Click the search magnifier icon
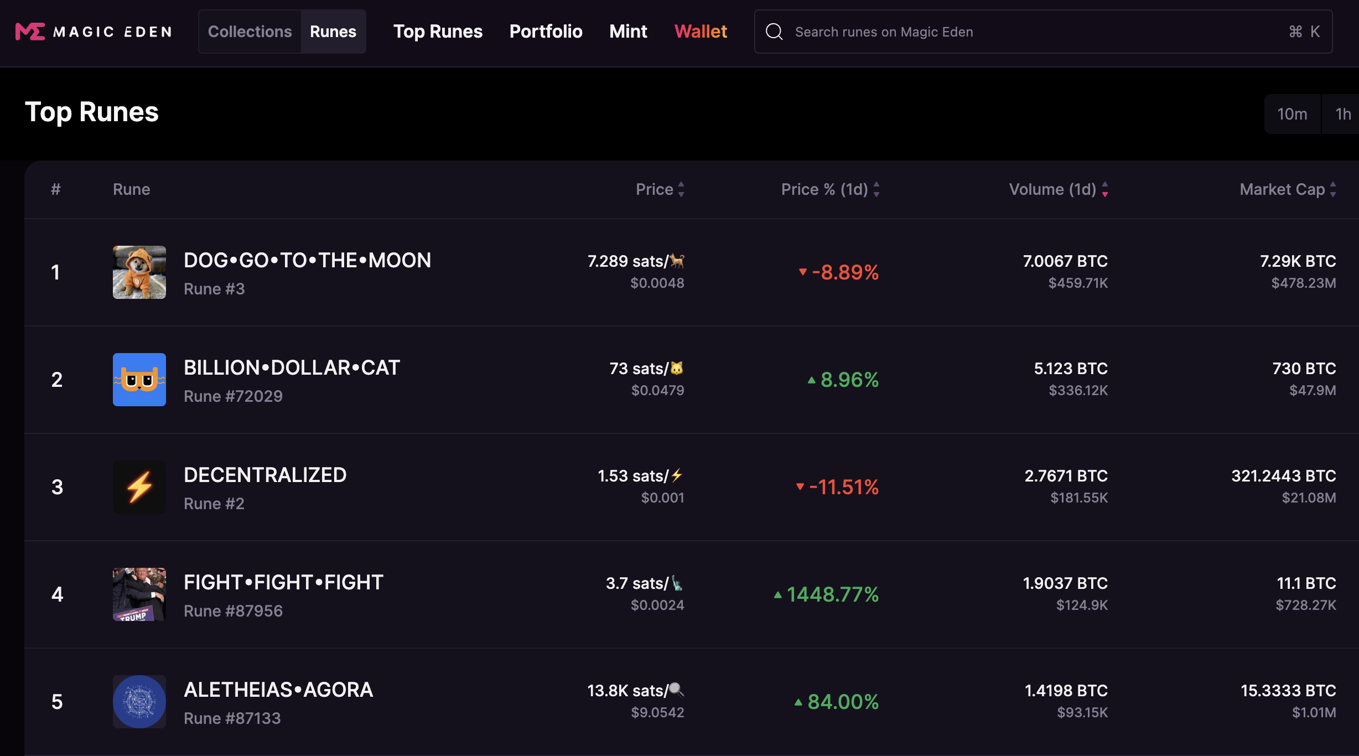This screenshot has height=756, width=1359. pyautogui.click(x=774, y=32)
